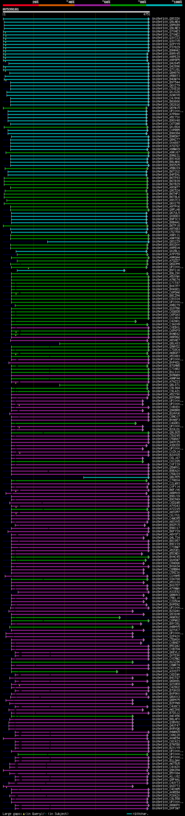Click the UniRef100_C0BXE0 label

coord(166,407)
